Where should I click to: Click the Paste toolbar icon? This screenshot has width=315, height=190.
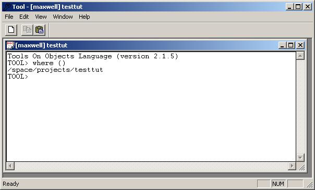[x=40, y=30]
